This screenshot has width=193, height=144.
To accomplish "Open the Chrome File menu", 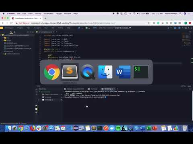I will [18, 14].
